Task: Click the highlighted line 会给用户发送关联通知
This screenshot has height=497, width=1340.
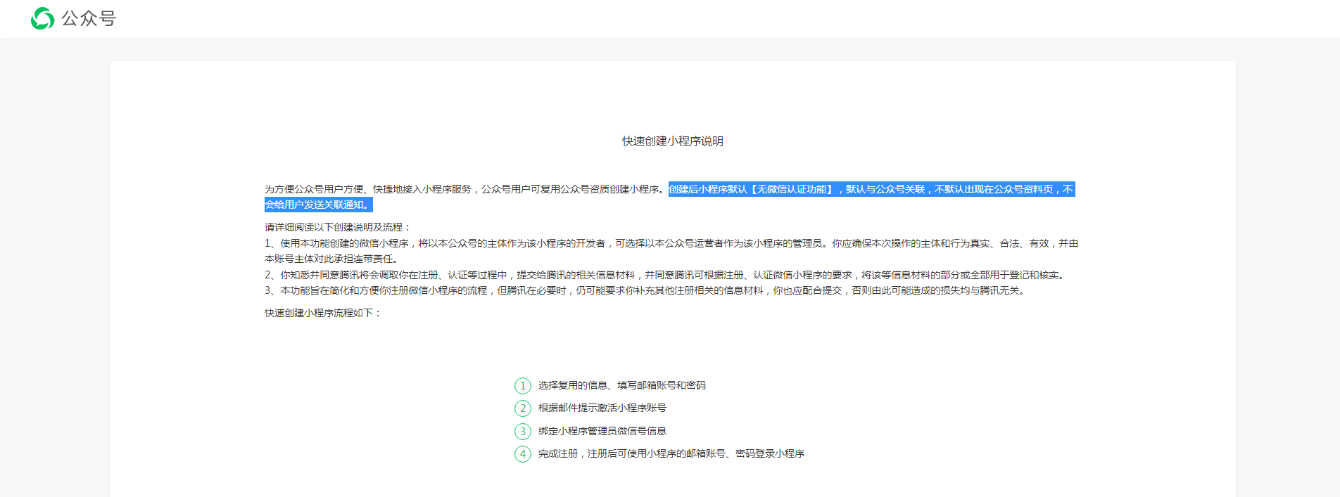Action: pos(318,205)
